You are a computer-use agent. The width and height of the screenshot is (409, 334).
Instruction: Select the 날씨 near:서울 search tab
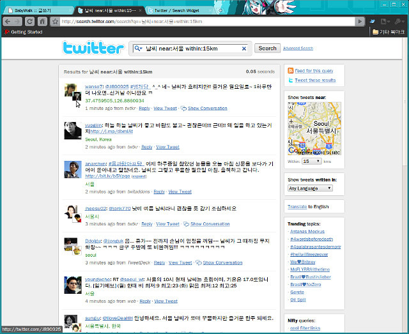[110, 10]
